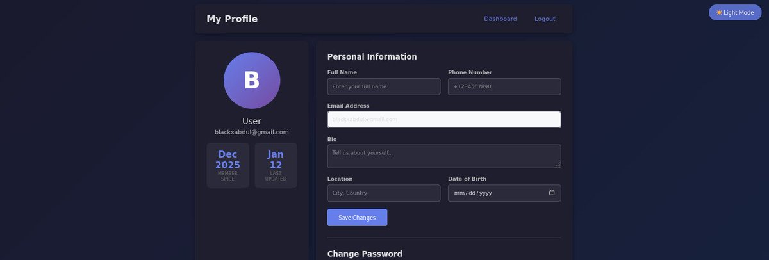Click the User name text under avatar

point(252,121)
